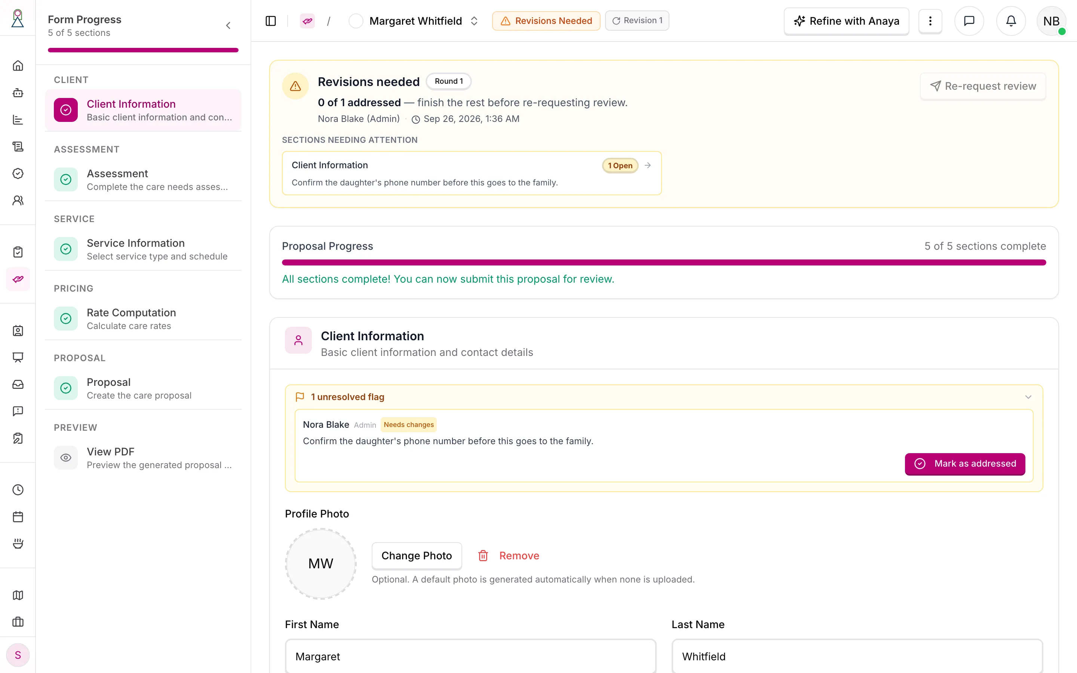Viewport: 1077px width, 673px height.
Task: Go to the Assessment section
Action: point(143,179)
